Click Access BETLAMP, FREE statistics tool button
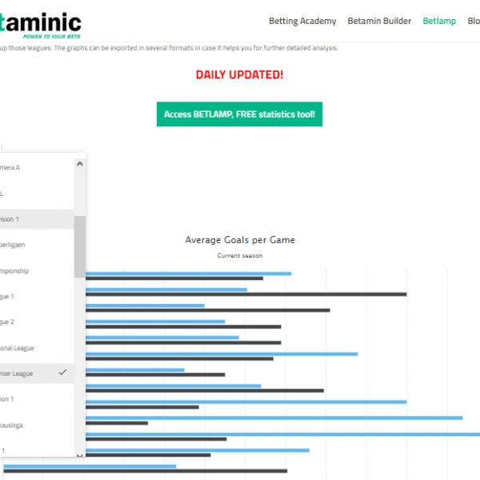 pos(239,114)
